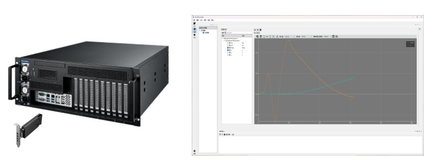Image resolution: width=434 pixels, height=160 pixels.
Task: Select the child item in the left model tree
Action: click(x=206, y=32)
